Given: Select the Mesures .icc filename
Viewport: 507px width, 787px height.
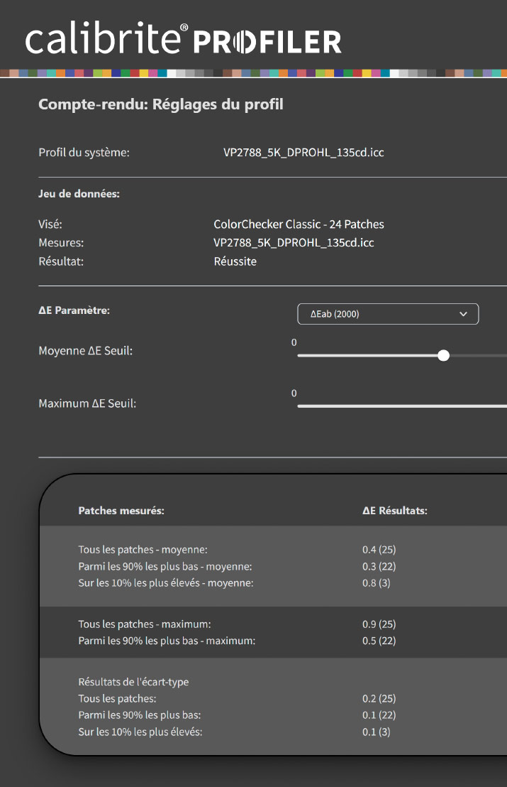Looking at the screenshot, I should pos(294,243).
